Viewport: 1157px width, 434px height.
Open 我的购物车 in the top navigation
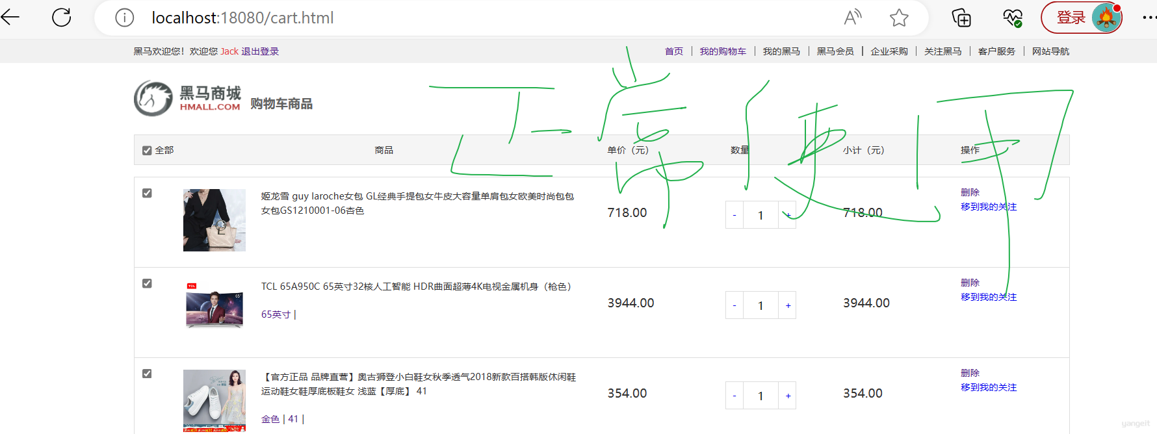(723, 51)
